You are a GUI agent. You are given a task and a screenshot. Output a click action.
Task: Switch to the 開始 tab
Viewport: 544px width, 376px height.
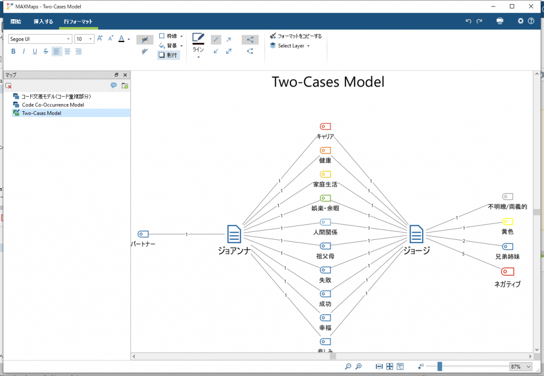point(16,22)
